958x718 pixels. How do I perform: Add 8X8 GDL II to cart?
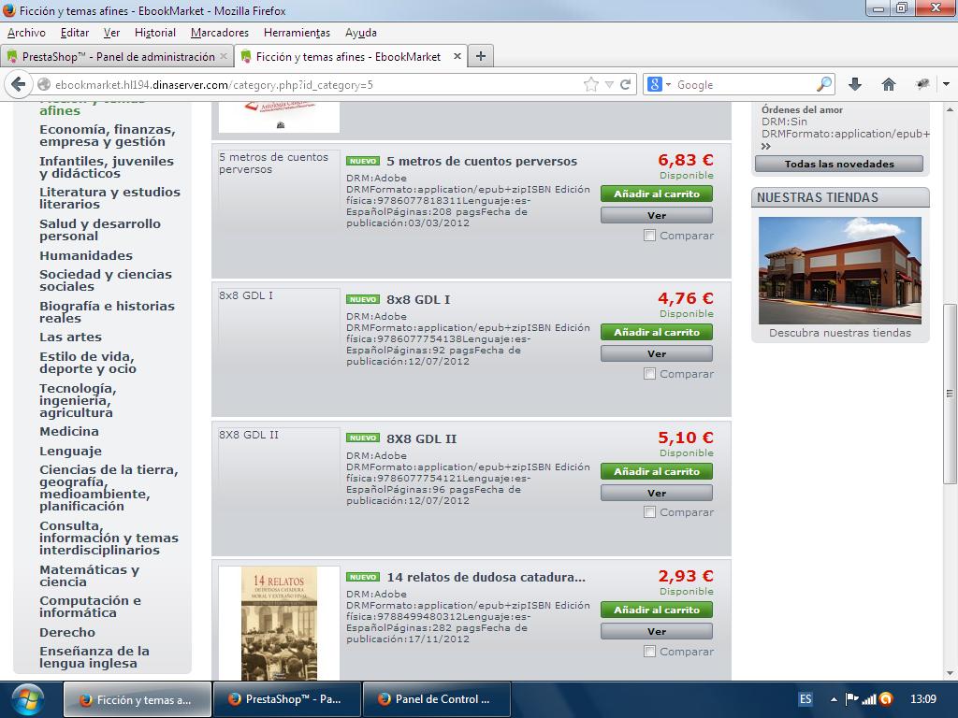point(657,471)
